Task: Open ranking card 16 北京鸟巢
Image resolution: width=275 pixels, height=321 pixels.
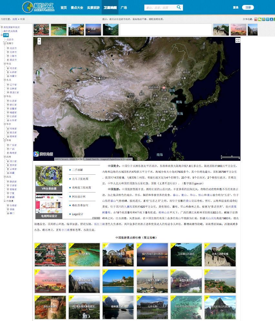Action: [152, 307]
